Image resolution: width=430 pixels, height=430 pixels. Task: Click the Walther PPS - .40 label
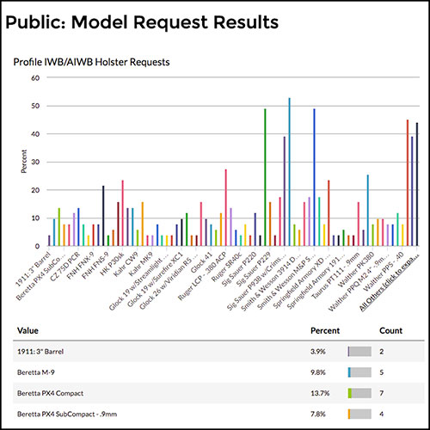(x=384, y=273)
